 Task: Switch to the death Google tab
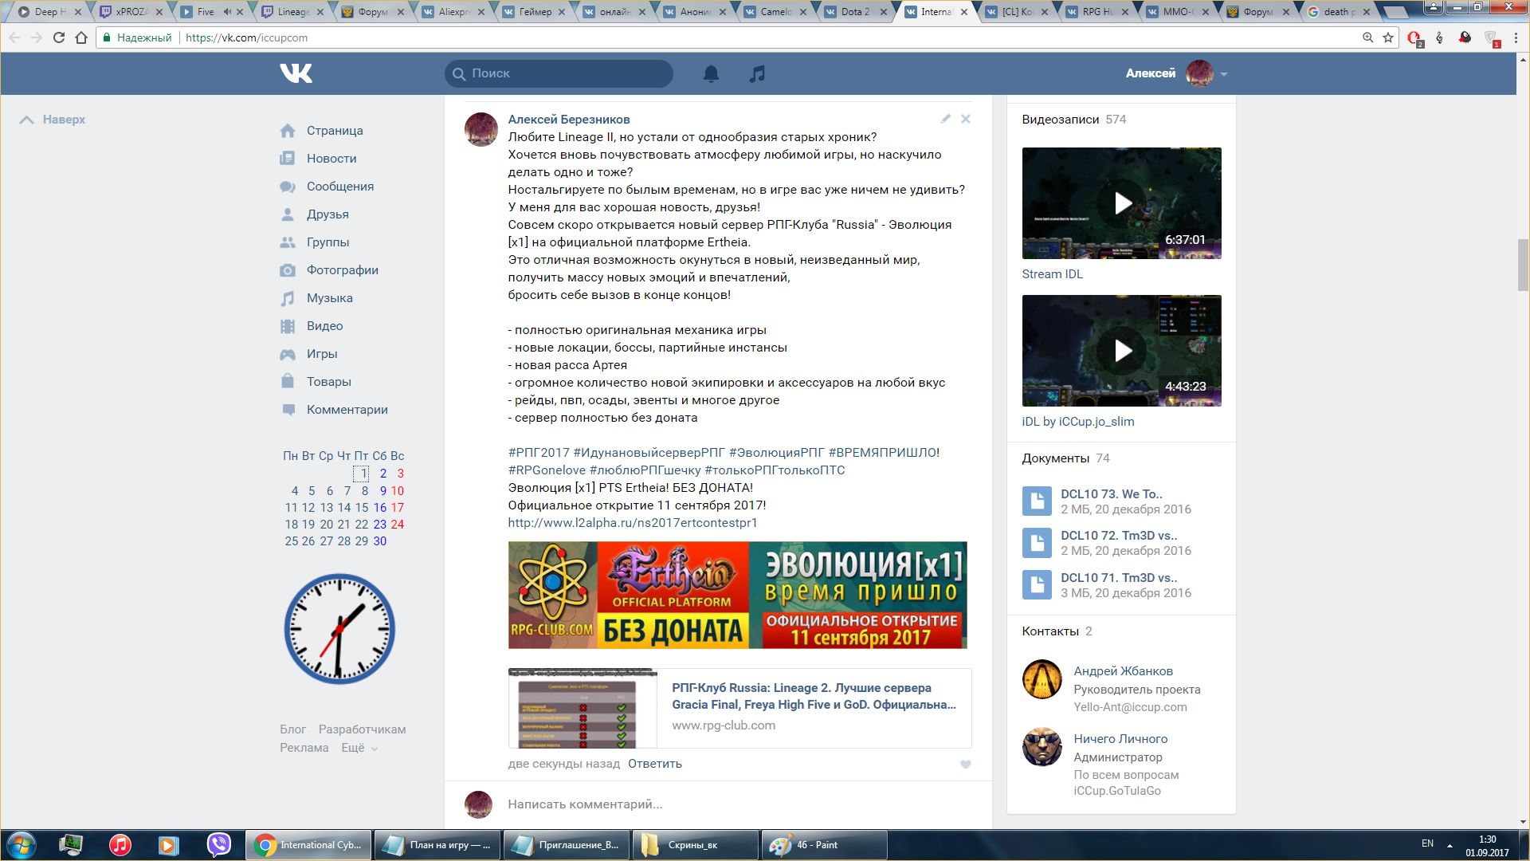coord(1341,12)
